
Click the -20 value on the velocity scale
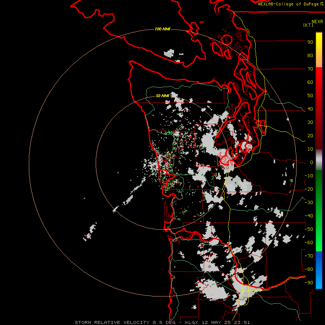click(x=309, y=189)
